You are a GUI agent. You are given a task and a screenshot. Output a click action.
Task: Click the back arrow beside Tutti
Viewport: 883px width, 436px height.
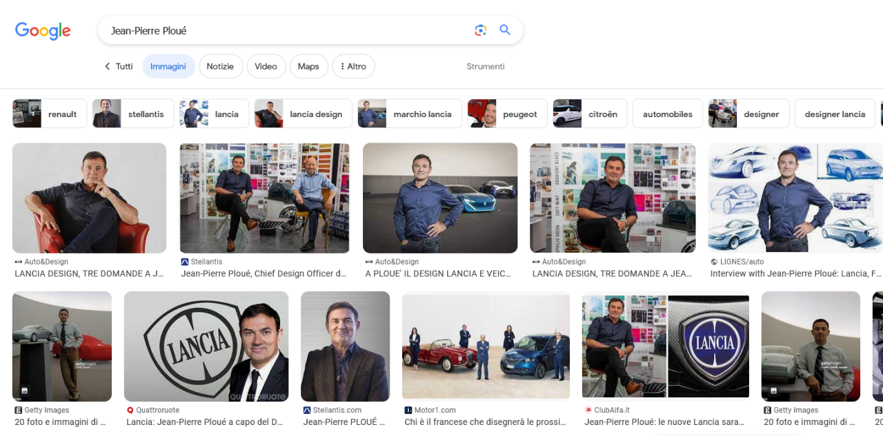point(107,67)
